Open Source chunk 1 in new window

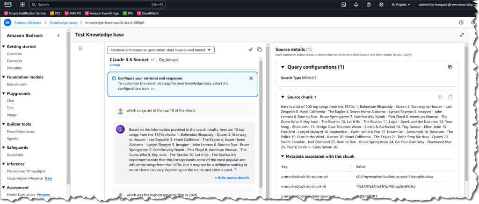pyautogui.click(x=450, y=97)
